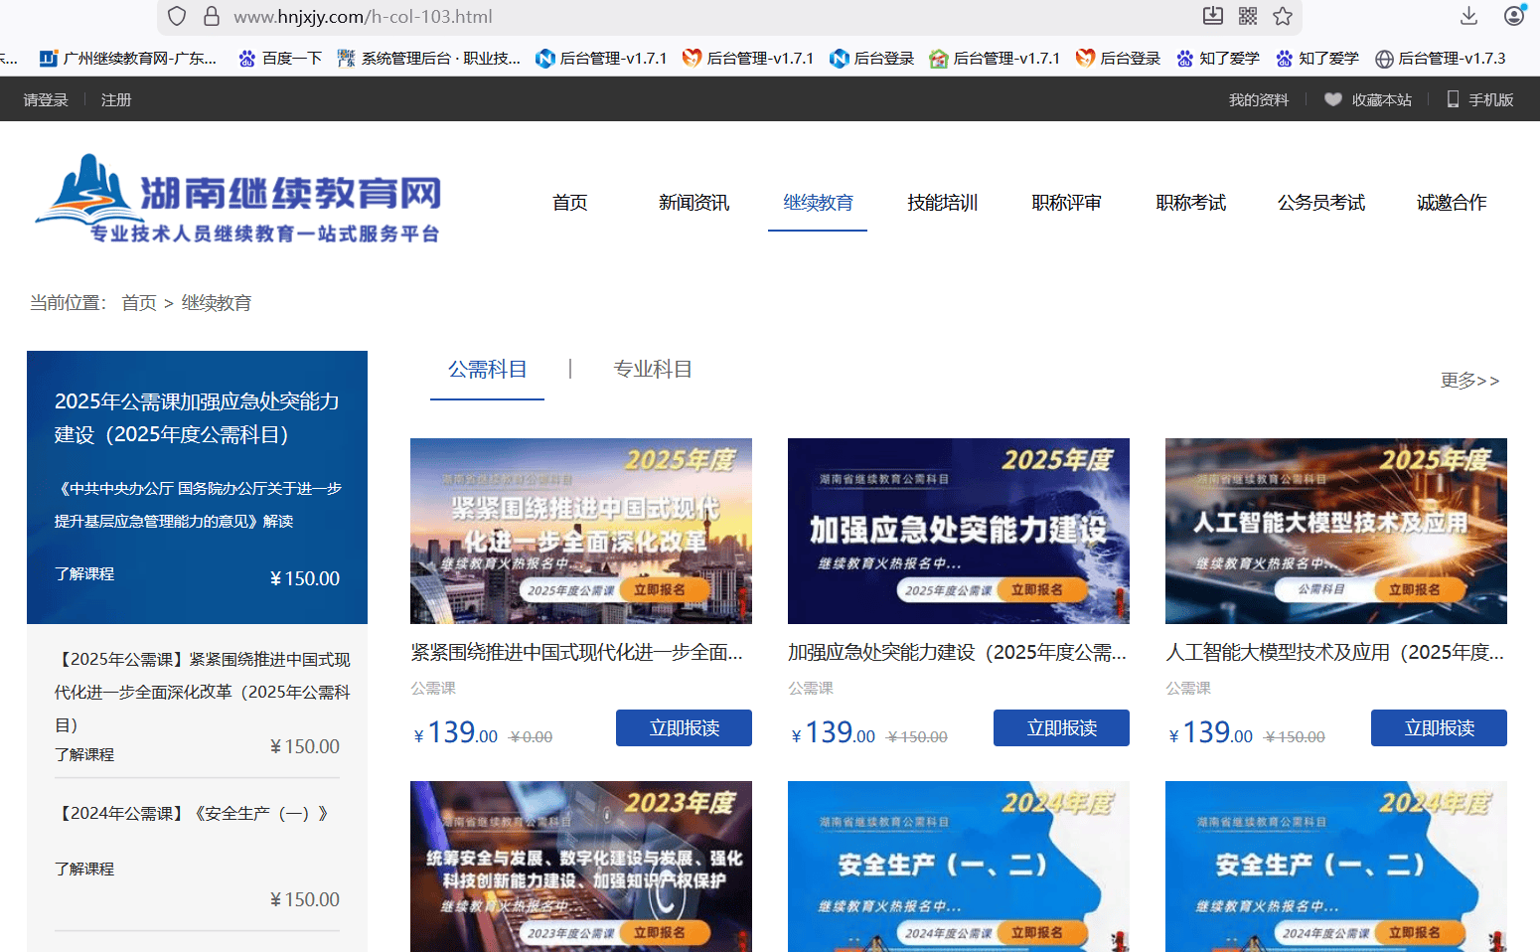Open the browser account profile icon

(x=1513, y=16)
